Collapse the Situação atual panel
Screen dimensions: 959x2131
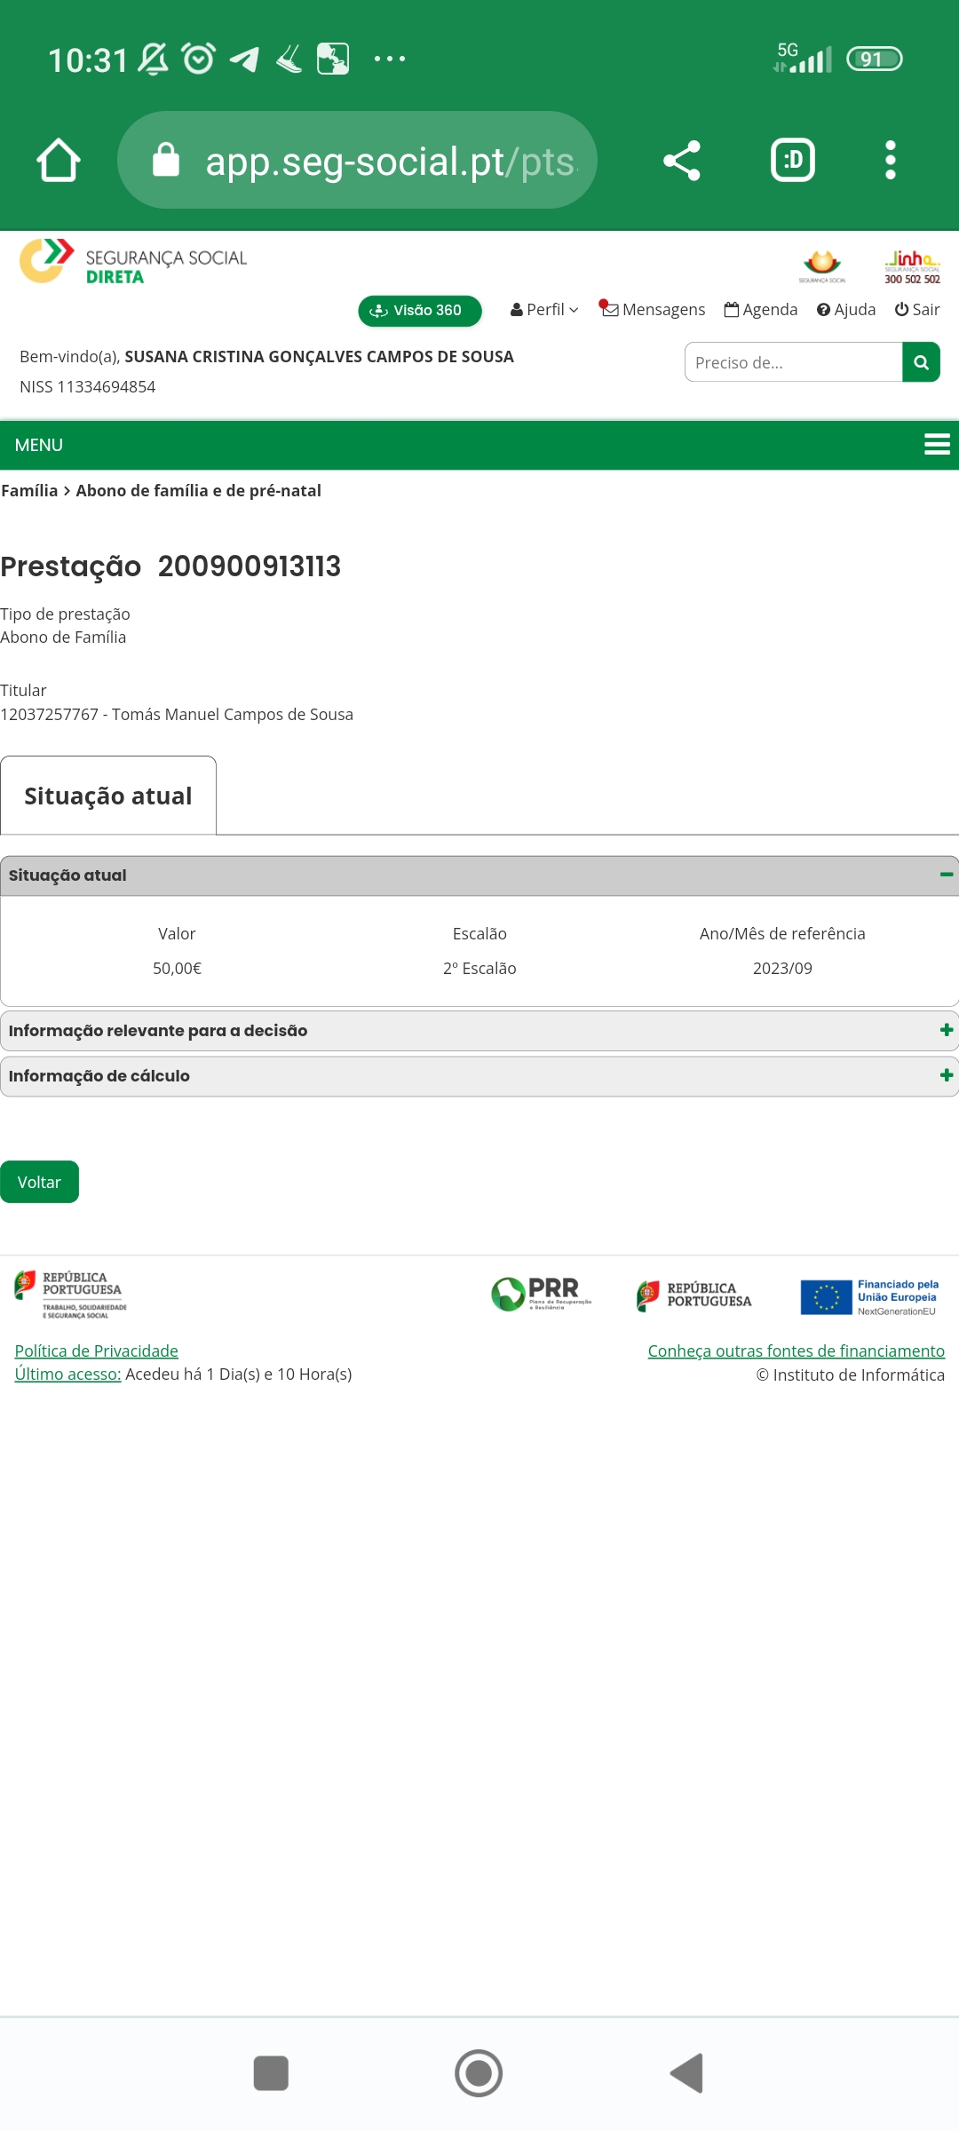click(x=946, y=875)
